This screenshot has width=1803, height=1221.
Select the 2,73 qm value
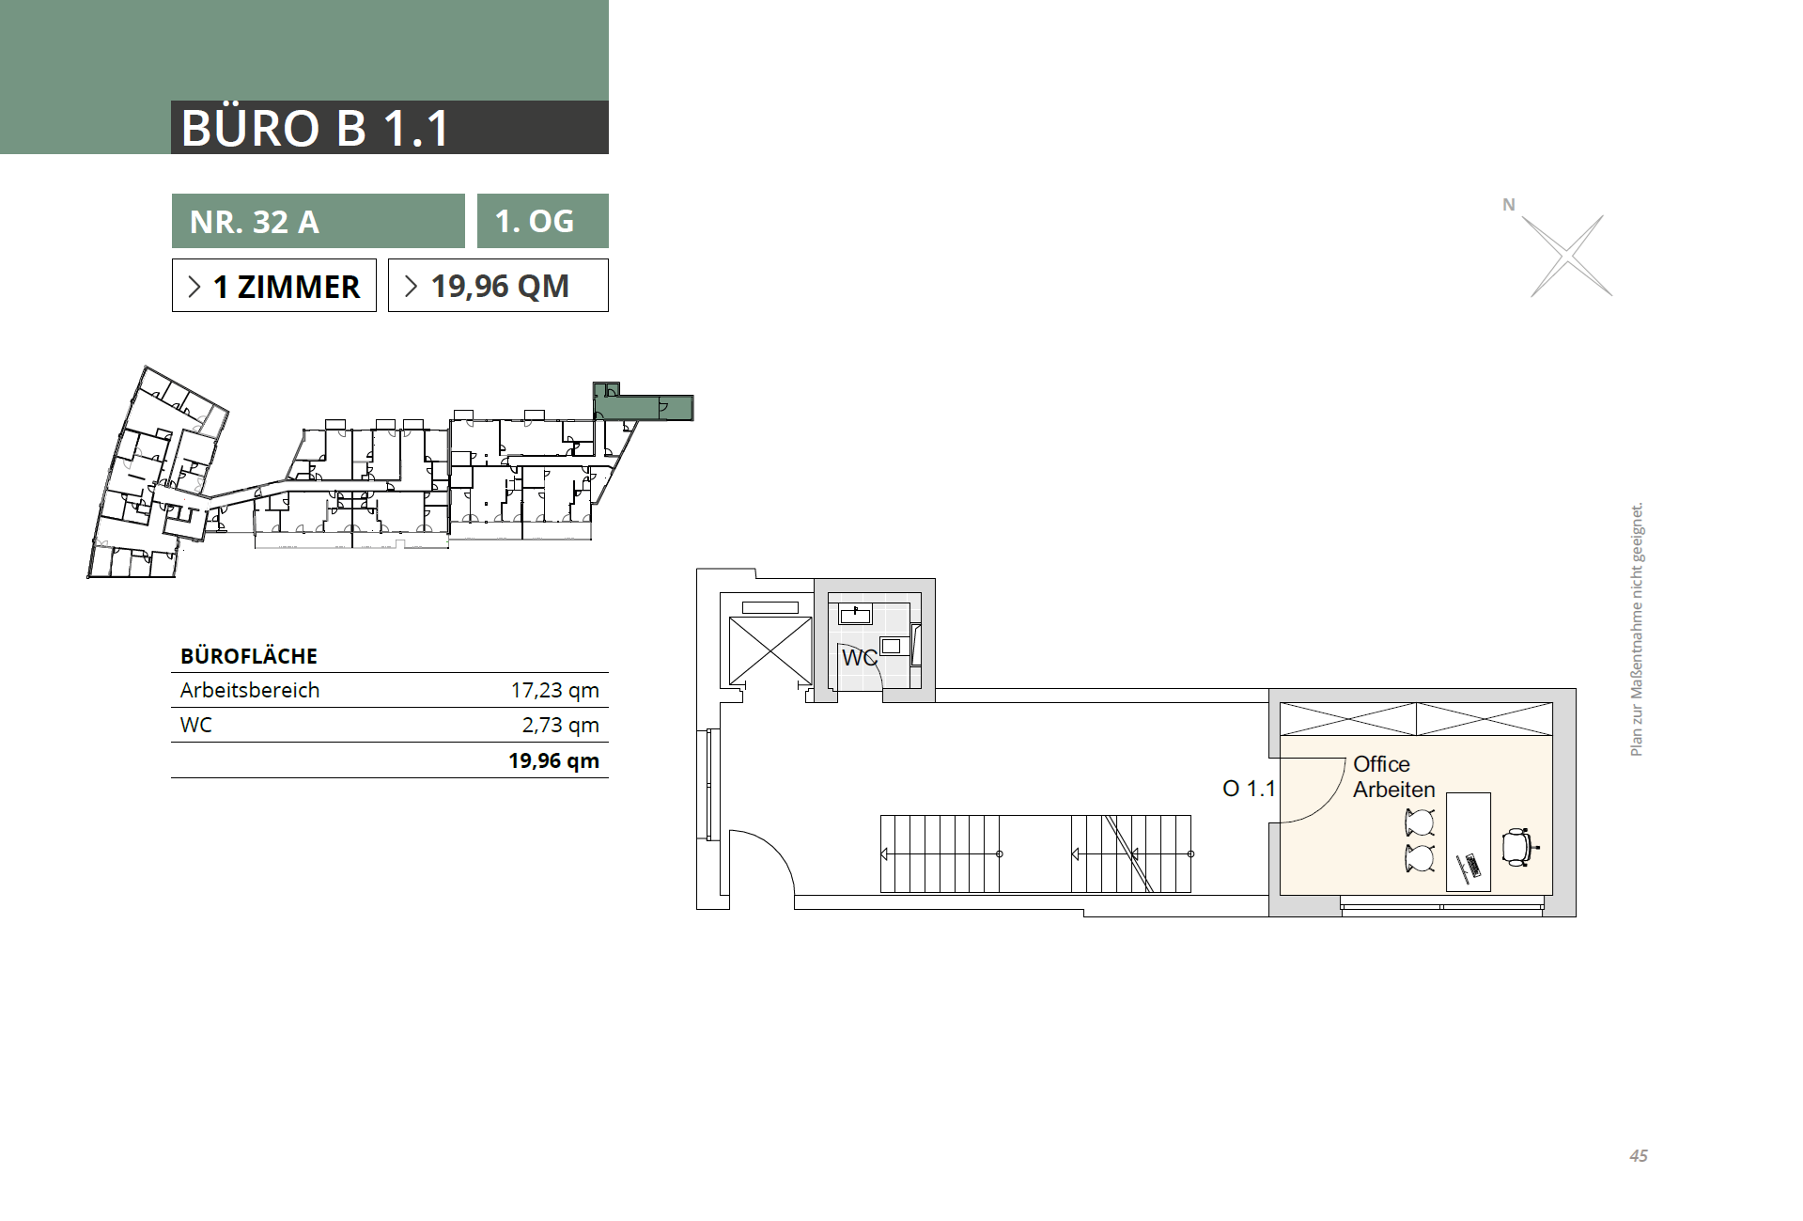click(x=560, y=725)
